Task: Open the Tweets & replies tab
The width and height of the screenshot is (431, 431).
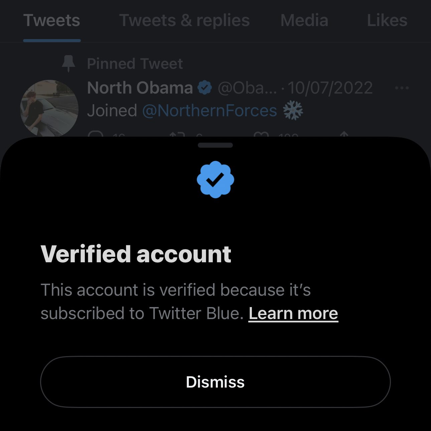Action: pos(184,21)
